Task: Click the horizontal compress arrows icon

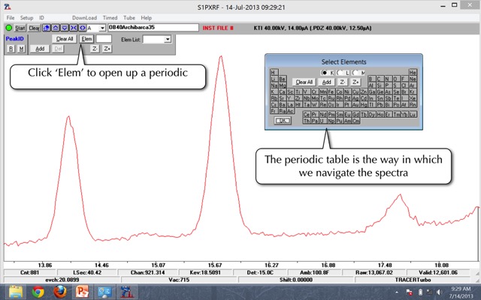Action: [x=73, y=28]
